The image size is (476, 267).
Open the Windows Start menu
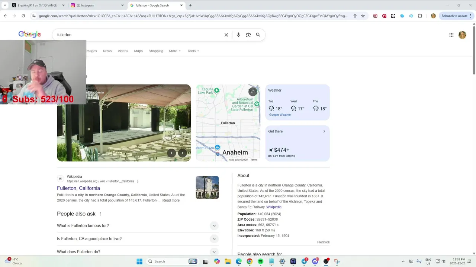[139, 261]
